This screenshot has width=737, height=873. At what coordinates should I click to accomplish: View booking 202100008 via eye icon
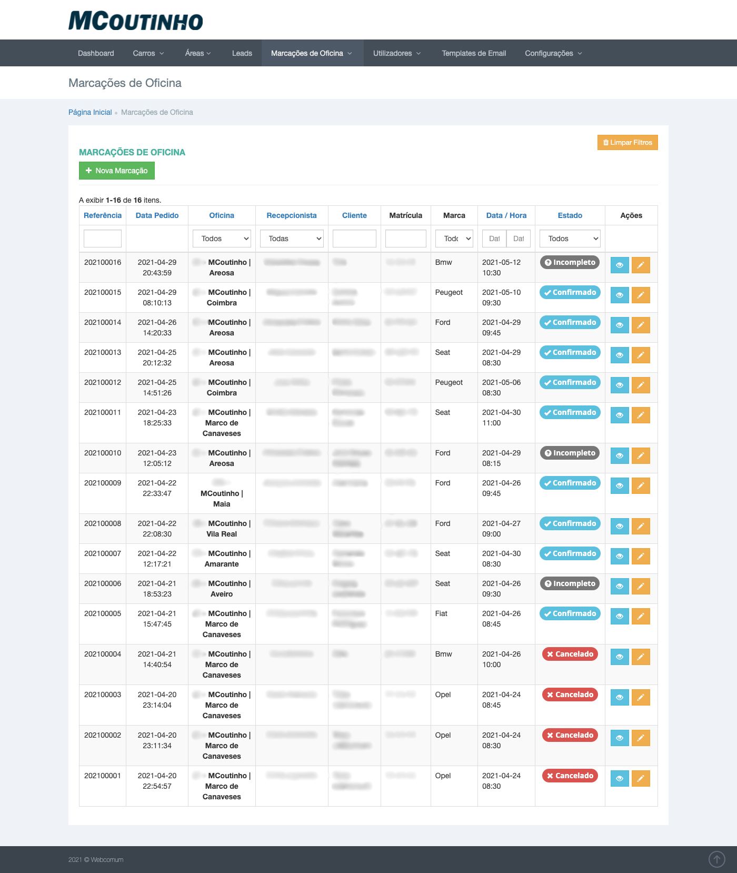pos(620,527)
